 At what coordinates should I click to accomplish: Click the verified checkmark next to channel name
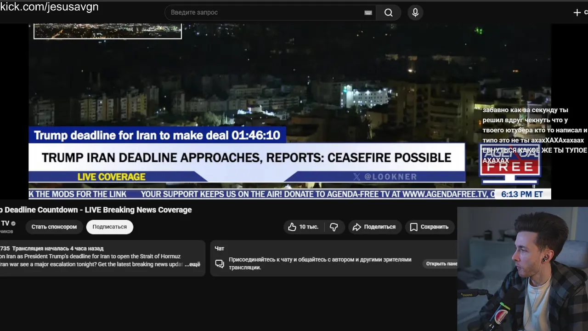click(x=13, y=223)
